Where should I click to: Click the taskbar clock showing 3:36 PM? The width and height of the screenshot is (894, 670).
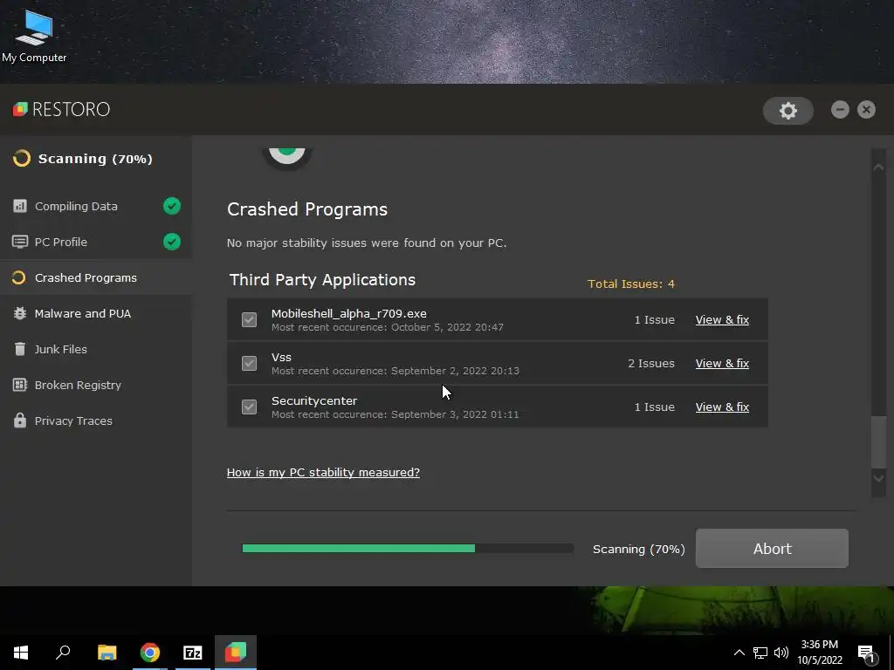tap(819, 653)
